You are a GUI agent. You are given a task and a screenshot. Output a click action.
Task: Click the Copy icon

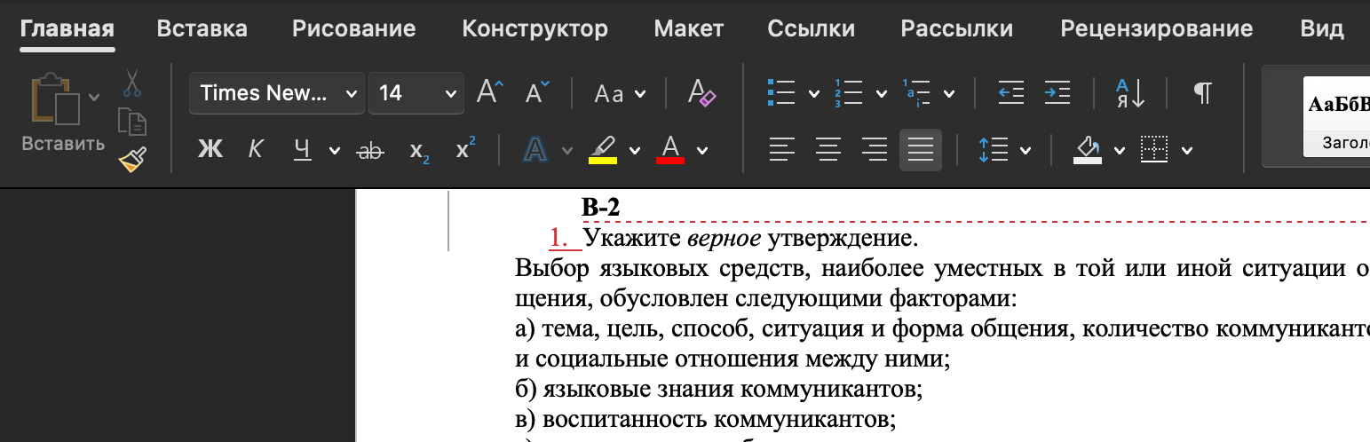pos(132,121)
